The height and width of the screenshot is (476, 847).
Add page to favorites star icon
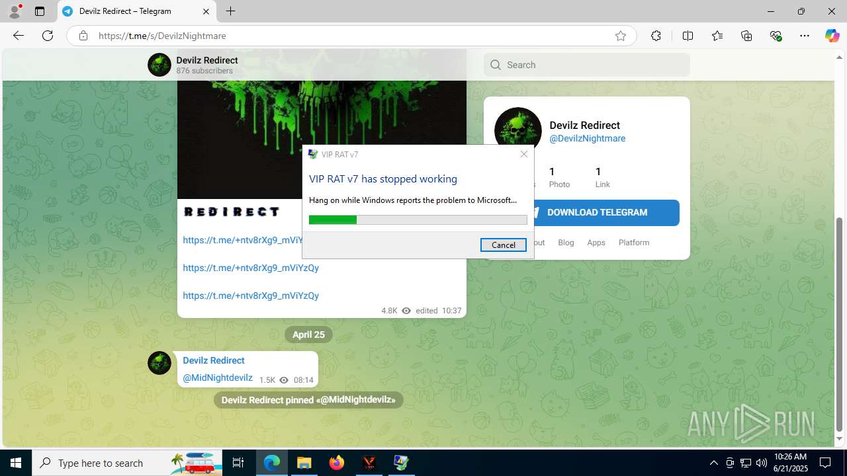tap(621, 36)
